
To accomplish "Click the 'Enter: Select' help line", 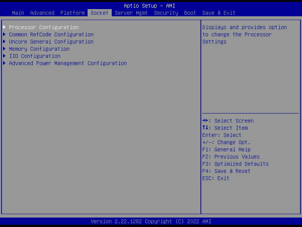I will tap(222, 135).
